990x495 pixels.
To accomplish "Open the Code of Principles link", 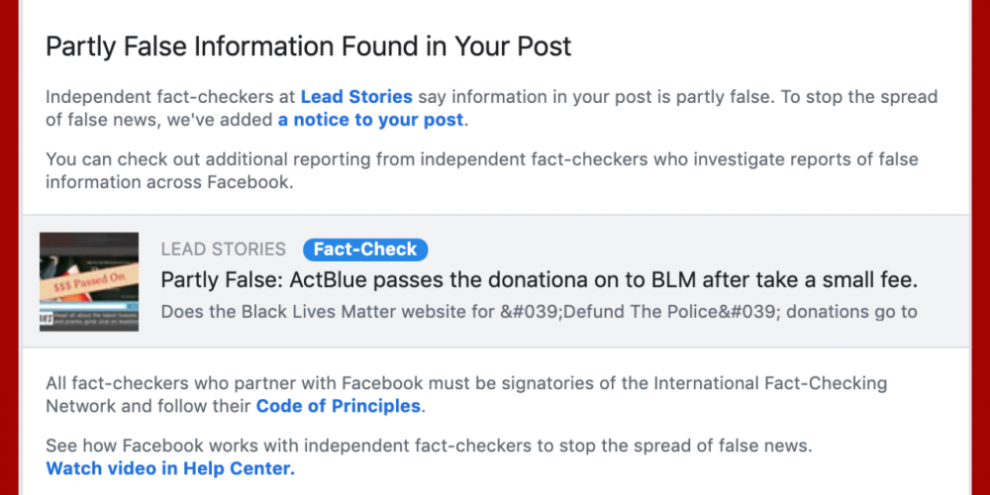I will tap(339, 406).
